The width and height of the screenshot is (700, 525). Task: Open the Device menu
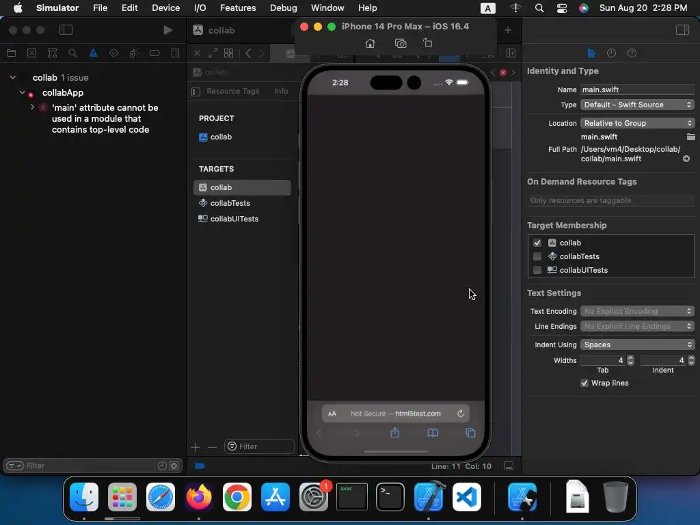point(165,8)
